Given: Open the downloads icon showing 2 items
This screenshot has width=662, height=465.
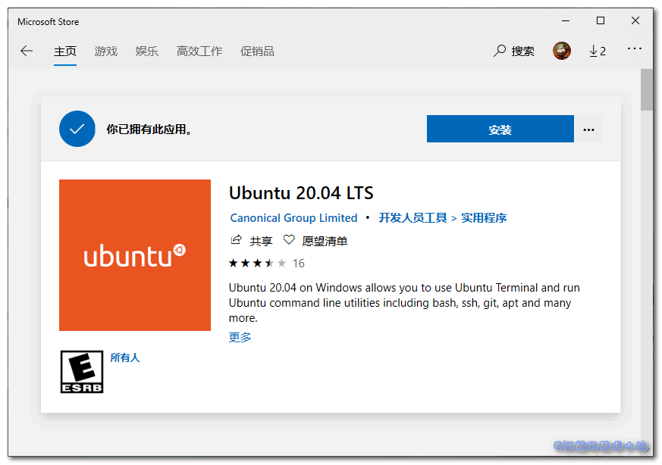Looking at the screenshot, I should point(598,51).
